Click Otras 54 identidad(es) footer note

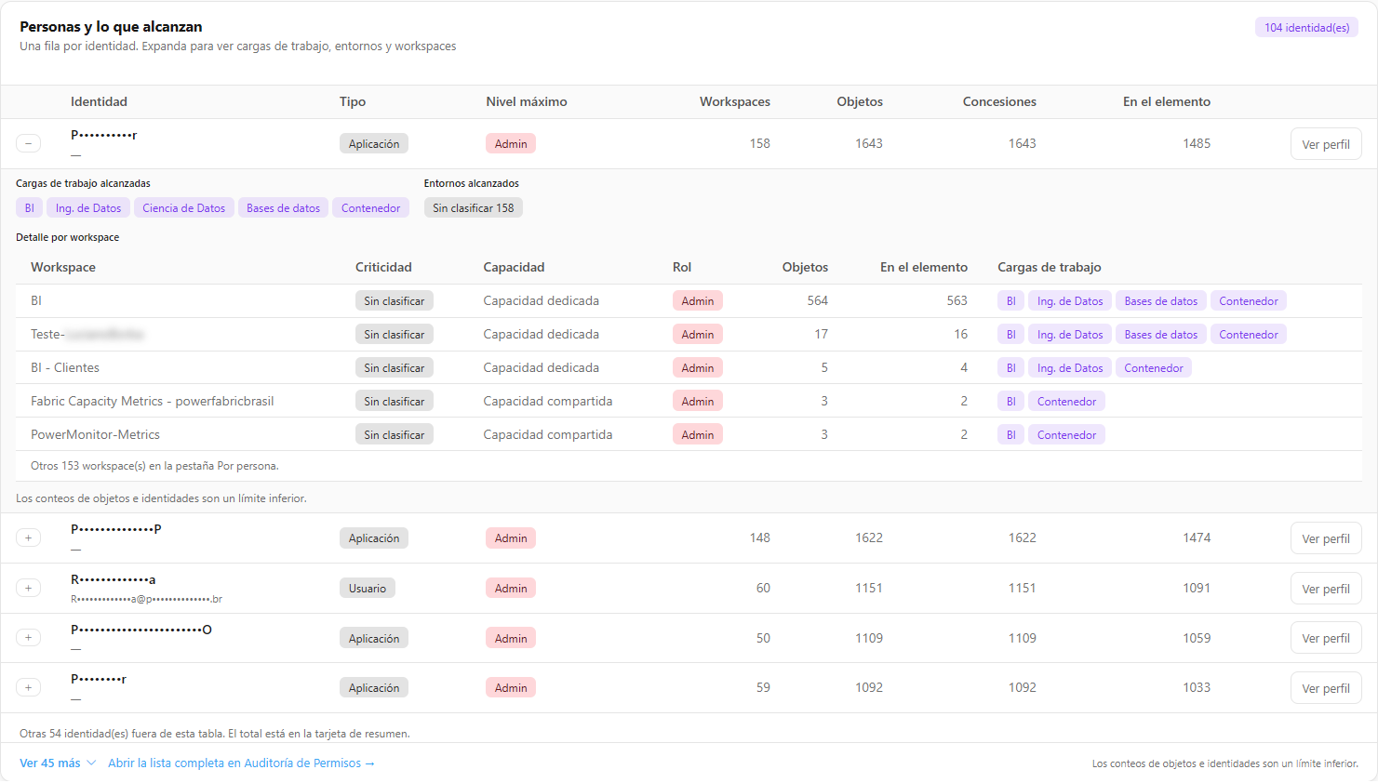[x=215, y=734]
